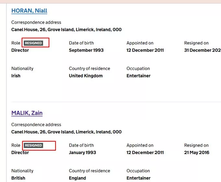Viewport: 221px width, 182px height.
Task: Click Niall Horan's correspondence address text
Action: (x=66, y=30)
